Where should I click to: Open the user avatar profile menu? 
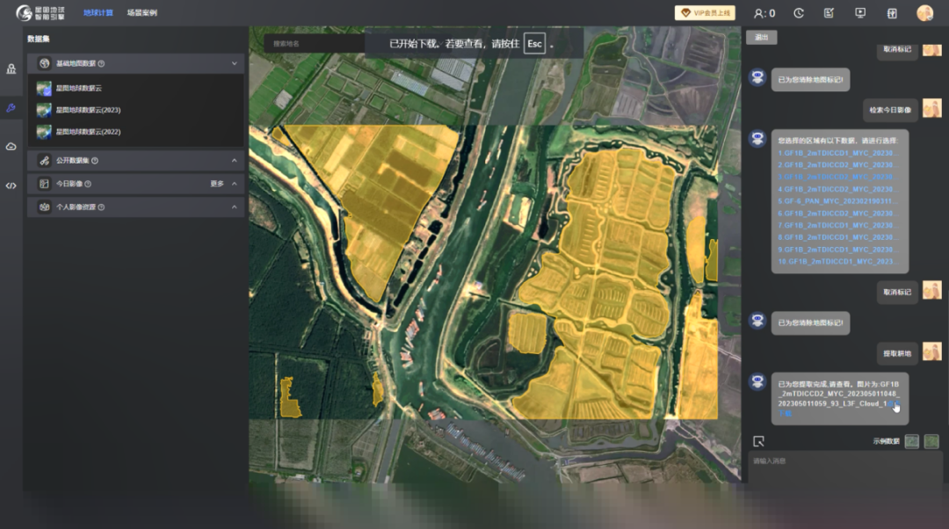(924, 13)
